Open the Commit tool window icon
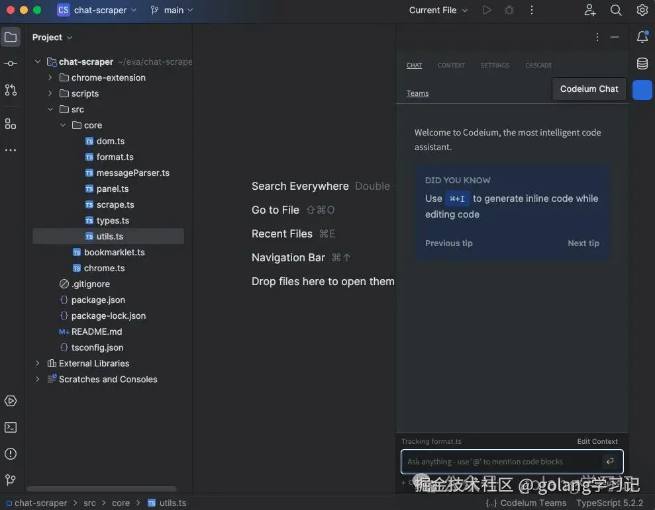The width and height of the screenshot is (655, 510). pyautogui.click(x=11, y=64)
